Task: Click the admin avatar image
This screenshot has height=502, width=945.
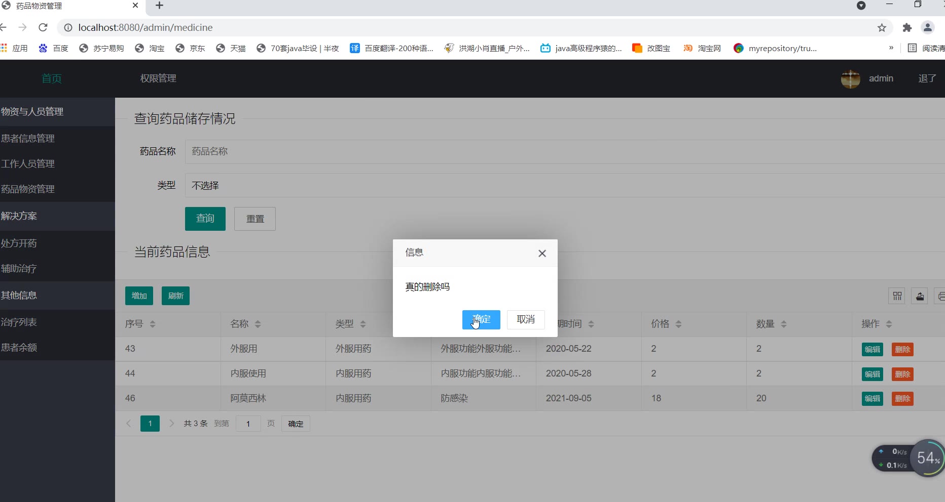Action: [x=851, y=79]
